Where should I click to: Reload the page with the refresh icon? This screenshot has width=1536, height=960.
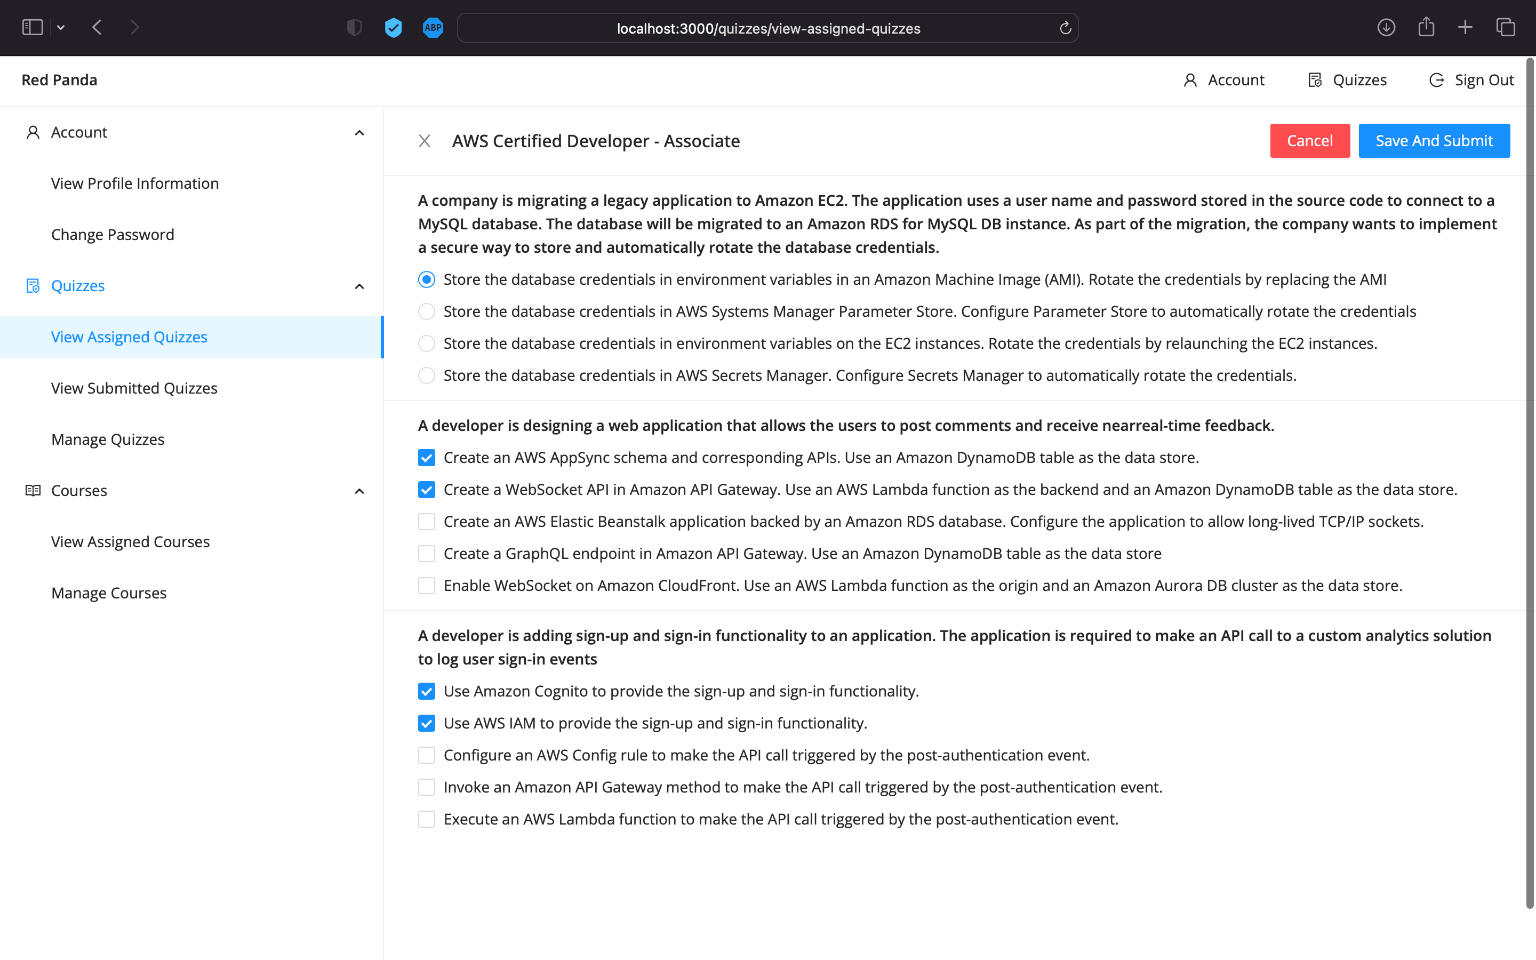[x=1065, y=27]
